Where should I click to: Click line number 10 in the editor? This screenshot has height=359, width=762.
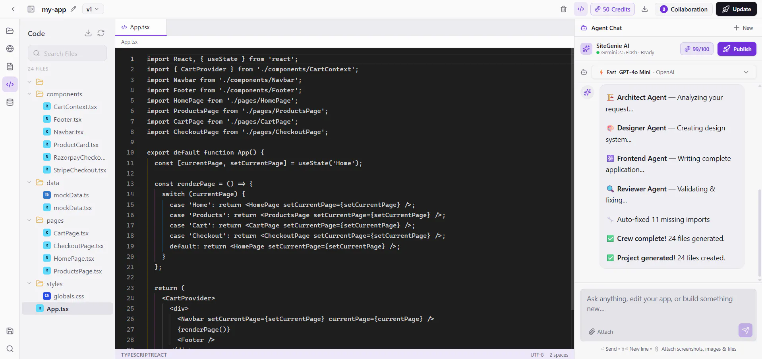[x=130, y=153]
